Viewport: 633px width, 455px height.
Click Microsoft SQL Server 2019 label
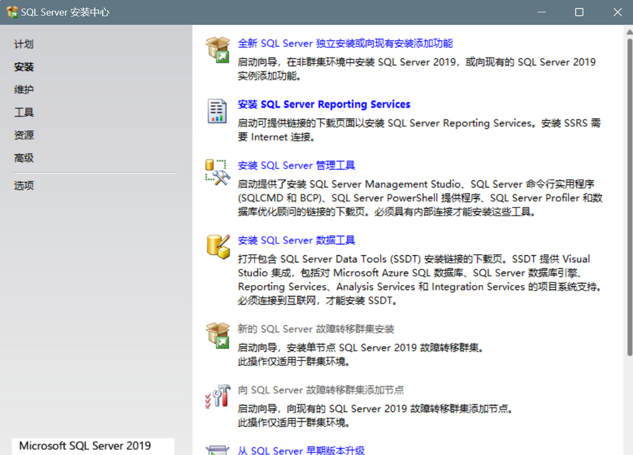coord(85,446)
